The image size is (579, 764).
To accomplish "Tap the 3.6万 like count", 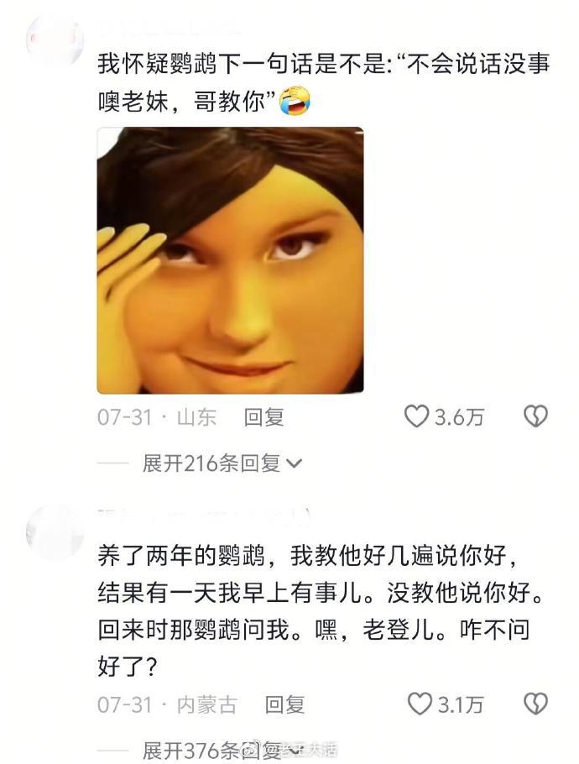I will 459,417.
